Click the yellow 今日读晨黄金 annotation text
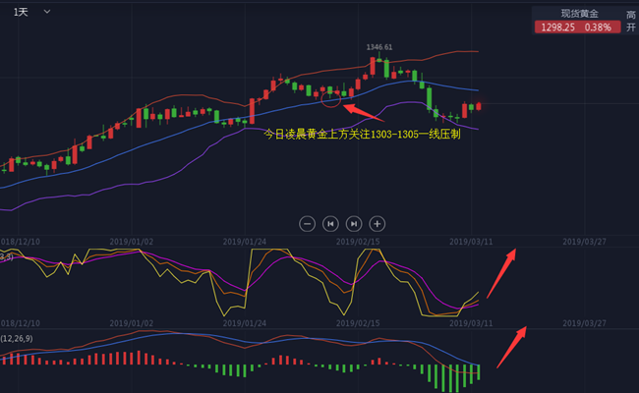 pyautogui.click(x=362, y=134)
